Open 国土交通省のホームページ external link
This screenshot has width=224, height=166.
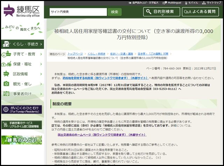(x=102, y=135)
